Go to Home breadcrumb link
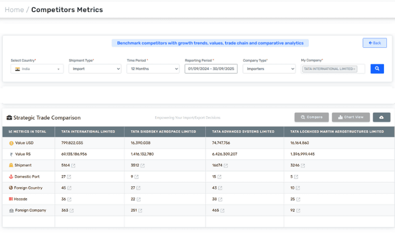 pos(14,10)
